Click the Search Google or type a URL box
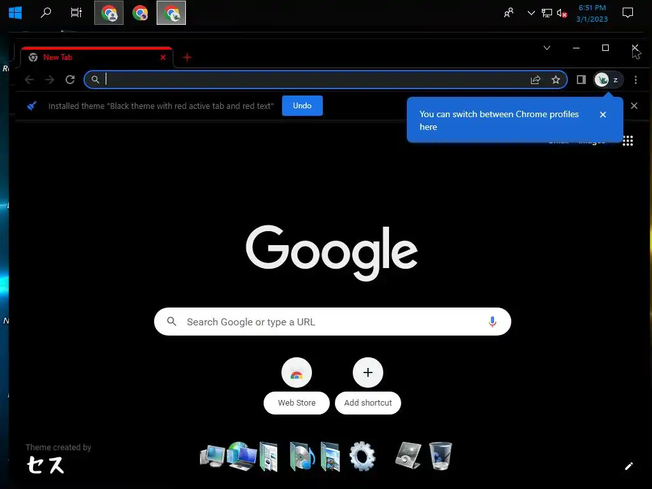652x489 pixels. [332, 322]
